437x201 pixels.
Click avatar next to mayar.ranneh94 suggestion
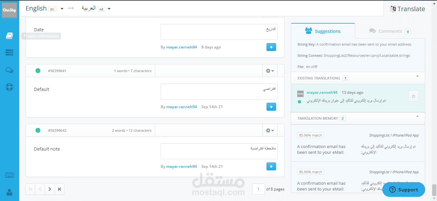coord(300,93)
